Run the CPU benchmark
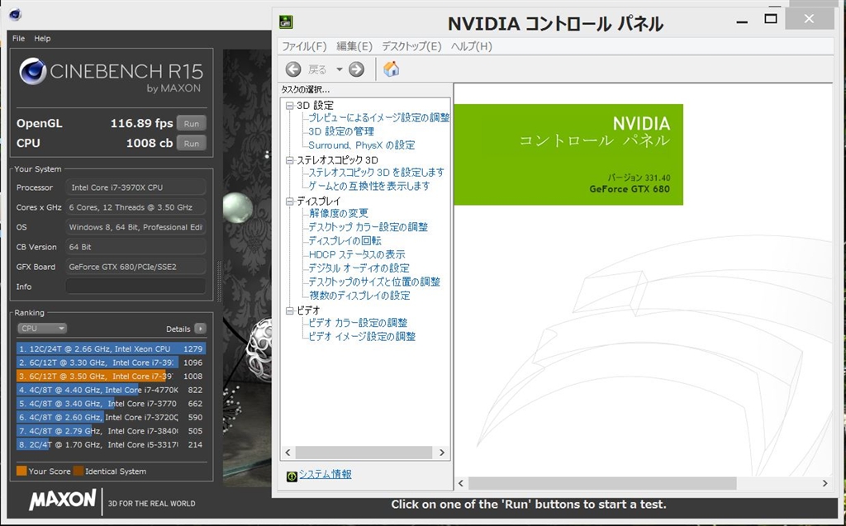 tap(192, 144)
